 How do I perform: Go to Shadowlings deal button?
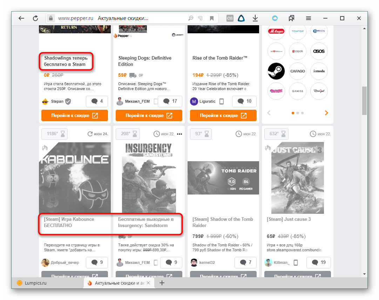coord(75,115)
